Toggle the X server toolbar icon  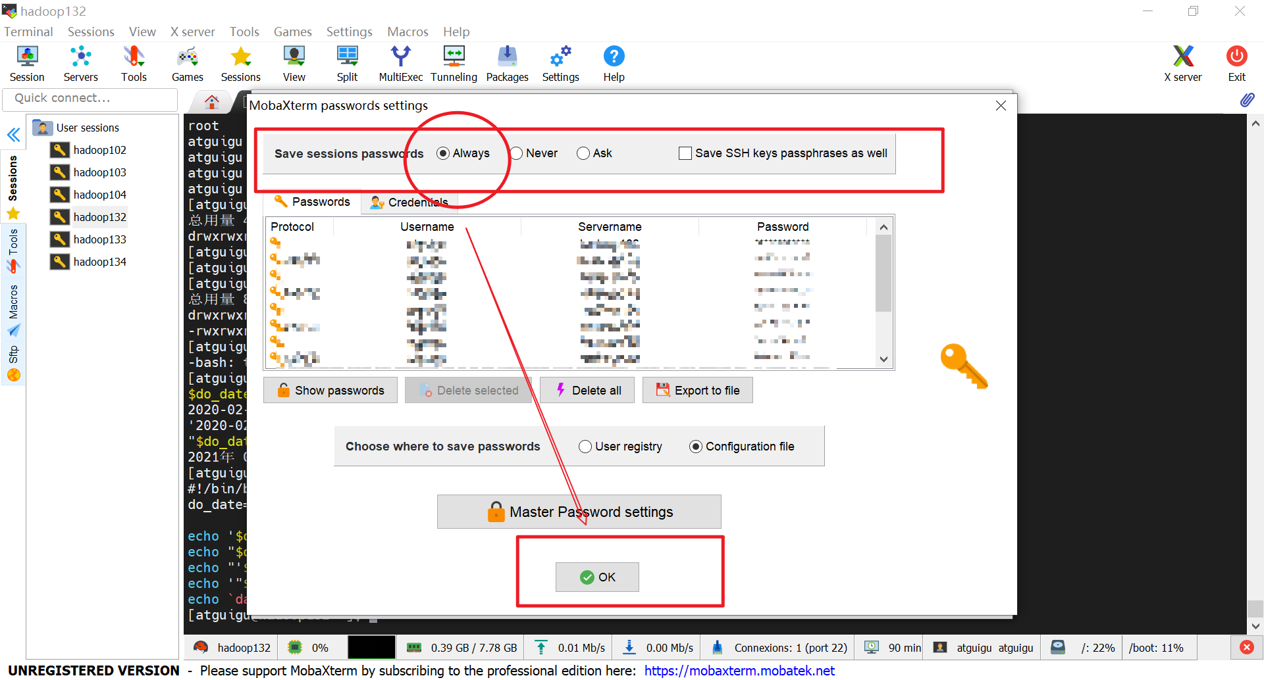[x=1182, y=64]
